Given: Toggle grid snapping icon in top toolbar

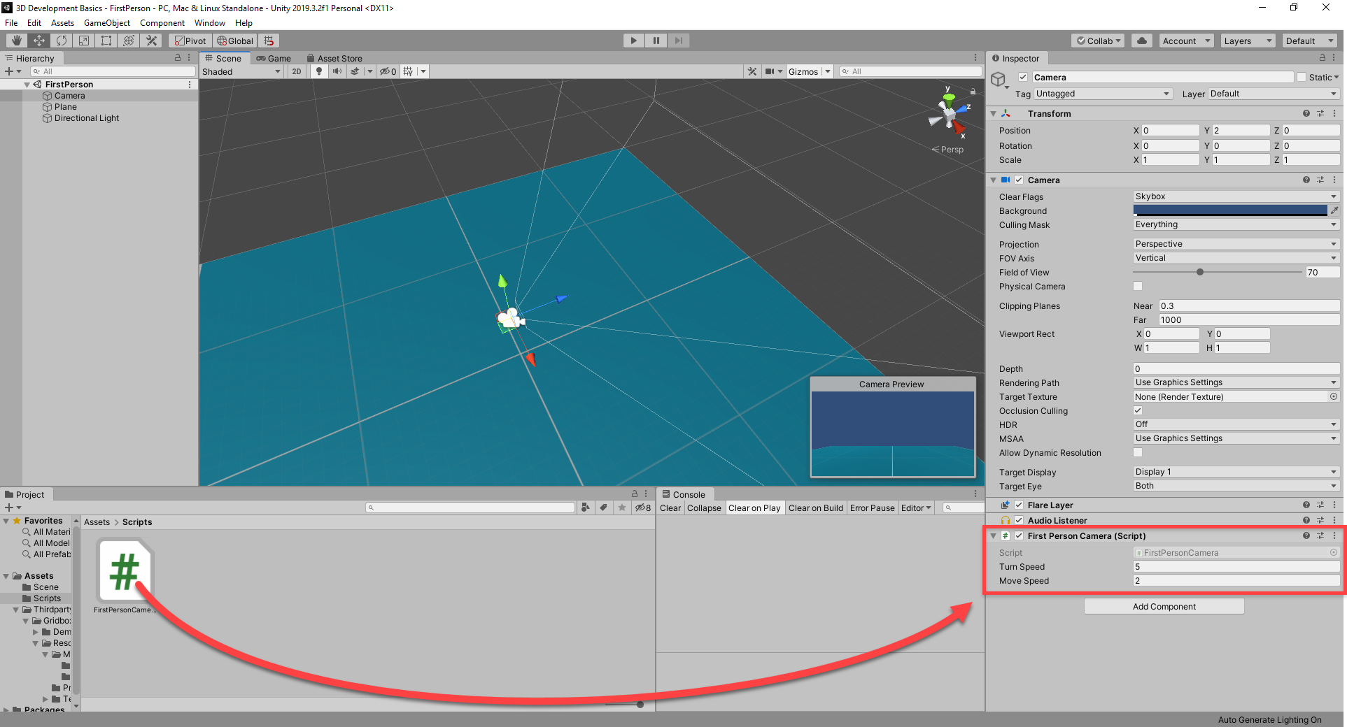Looking at the screenshot, I should 269,41.
